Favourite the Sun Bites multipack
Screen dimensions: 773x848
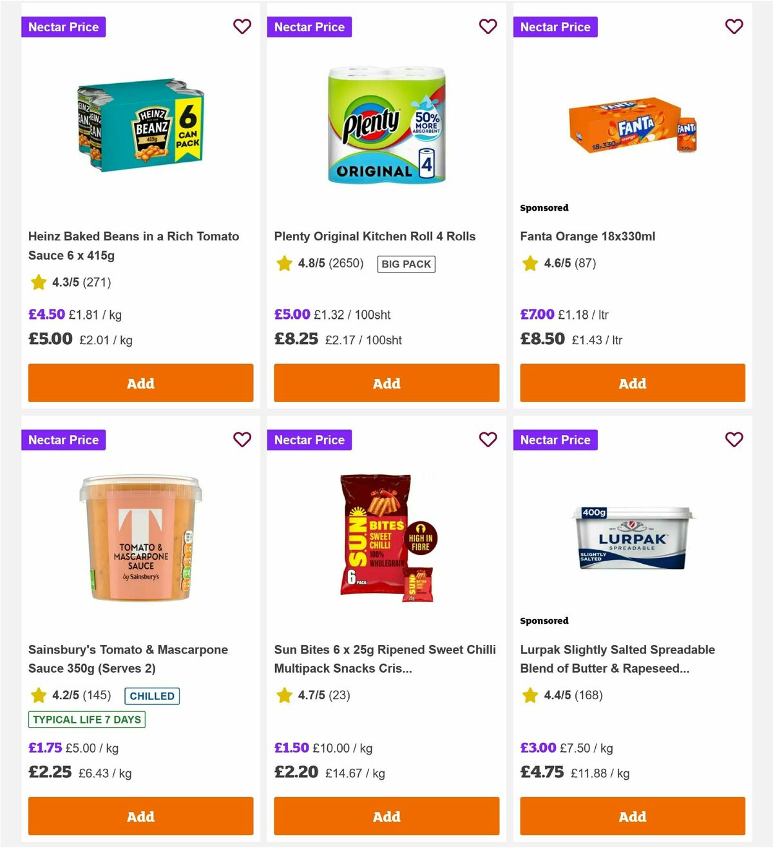tap(488, 439)
